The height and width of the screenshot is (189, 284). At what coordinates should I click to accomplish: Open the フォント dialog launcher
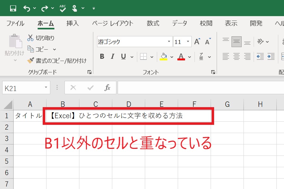coord(213,72)
